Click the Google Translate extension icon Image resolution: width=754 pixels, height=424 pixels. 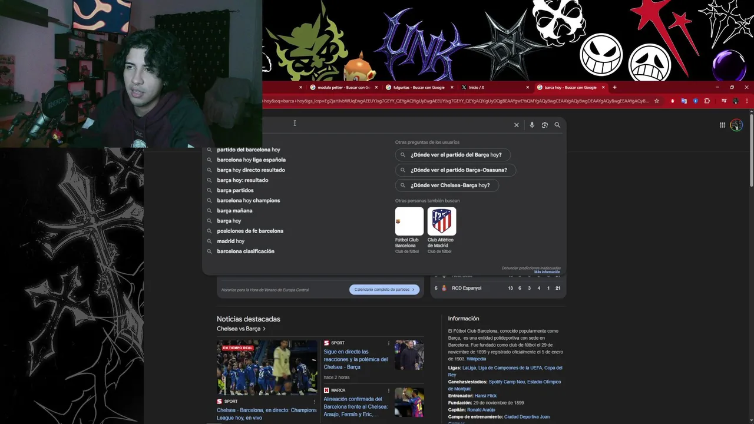coord(684,101)
